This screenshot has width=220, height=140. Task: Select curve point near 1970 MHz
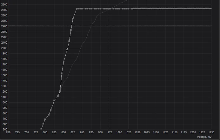pos(67,50)
